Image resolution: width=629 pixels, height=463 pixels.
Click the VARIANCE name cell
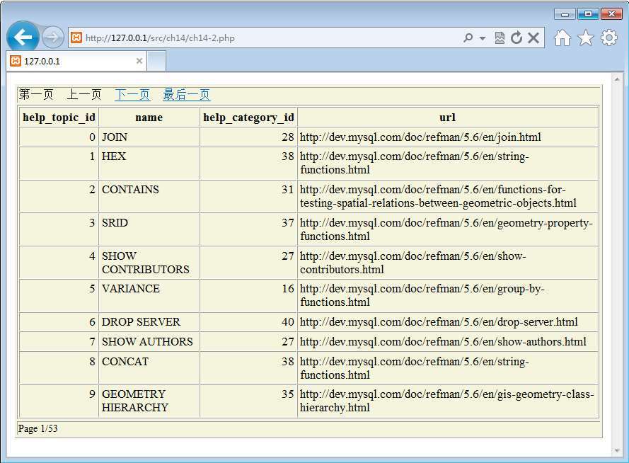(149, 296)
